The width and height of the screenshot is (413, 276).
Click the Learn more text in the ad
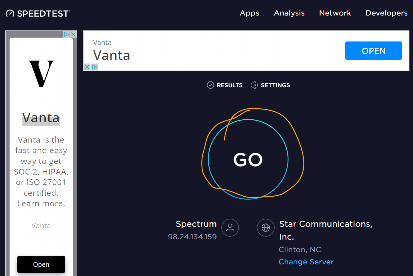(41, 203)
